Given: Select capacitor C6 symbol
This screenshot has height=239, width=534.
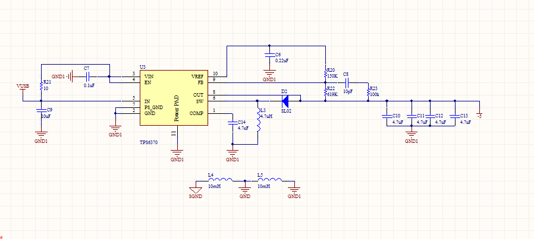Looking at the screenshot, I should [x=269, y=55].
